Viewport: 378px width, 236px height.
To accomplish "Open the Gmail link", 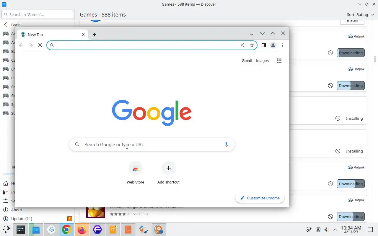I will pyautogui.click(x=247, y=61).
